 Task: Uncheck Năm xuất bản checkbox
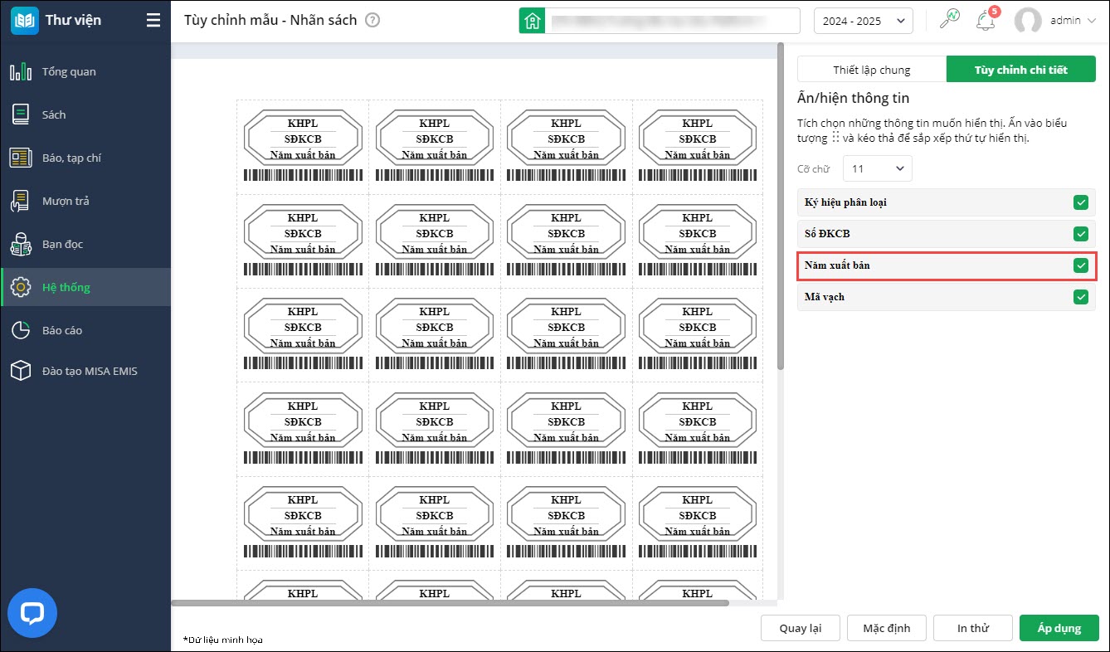1080,265
